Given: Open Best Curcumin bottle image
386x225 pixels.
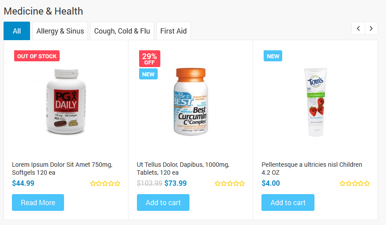Looking at the screenshot, I should tap(191, 102).
